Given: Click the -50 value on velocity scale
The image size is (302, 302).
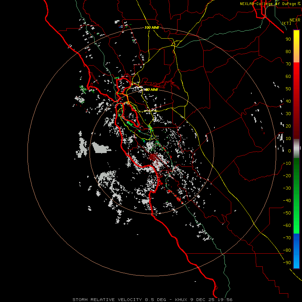Looking at the screenshot, I should [x=287, y=213].
